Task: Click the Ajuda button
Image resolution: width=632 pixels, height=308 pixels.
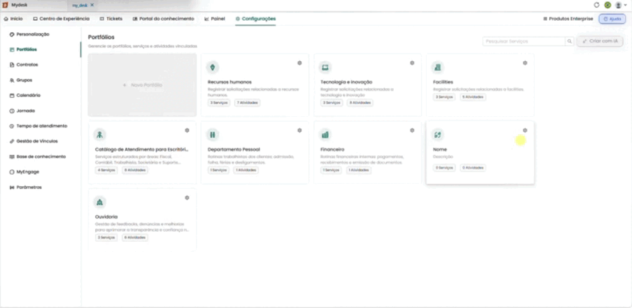Action: pyautogui.click(x=612, y=19)
